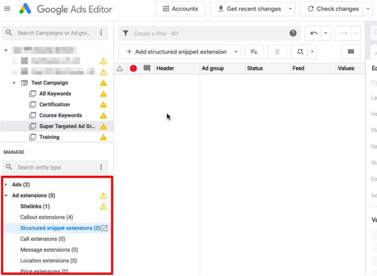377x276 pixels.
Task: Click Sitelinks warning triangle icon
Action: click(x=104, y=206)
